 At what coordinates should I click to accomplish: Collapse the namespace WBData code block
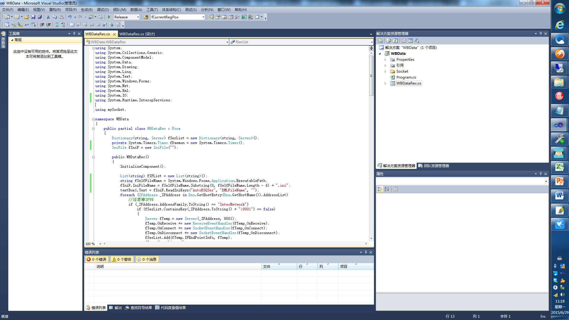(x=93, y=119)
